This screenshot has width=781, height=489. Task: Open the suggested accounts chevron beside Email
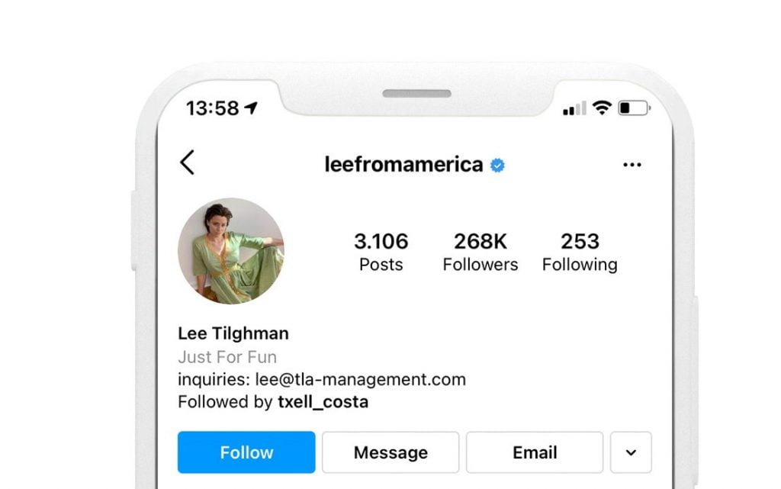click(631, 452)
